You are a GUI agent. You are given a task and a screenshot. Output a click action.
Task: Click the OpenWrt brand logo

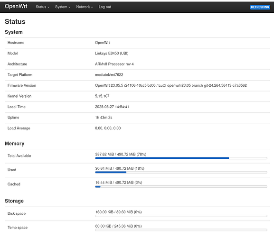[16, 6]
